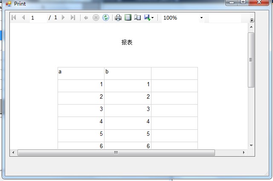The height and width of the screenshot is (181, 273).
Task: Click column header 'b'
Action: pos(107,71)
